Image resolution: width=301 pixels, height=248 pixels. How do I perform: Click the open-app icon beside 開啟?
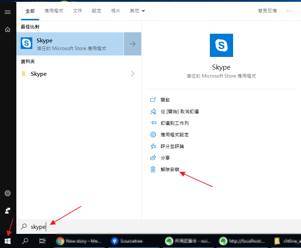pyautogui.click(x=153, y=100)
